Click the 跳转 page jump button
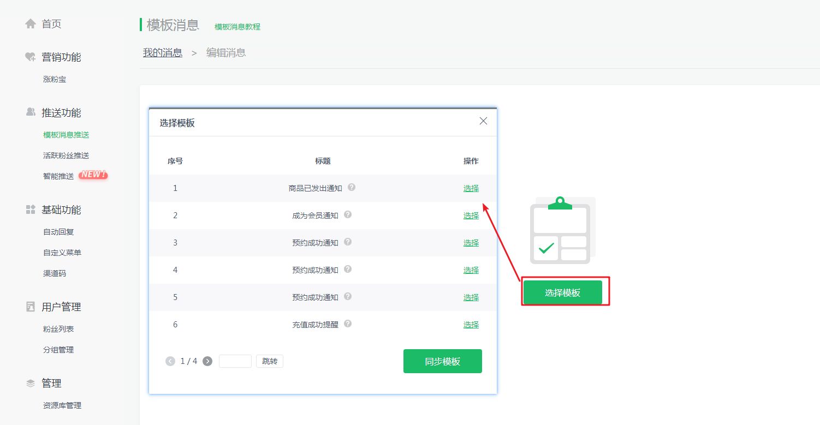 tap(269, 361)
